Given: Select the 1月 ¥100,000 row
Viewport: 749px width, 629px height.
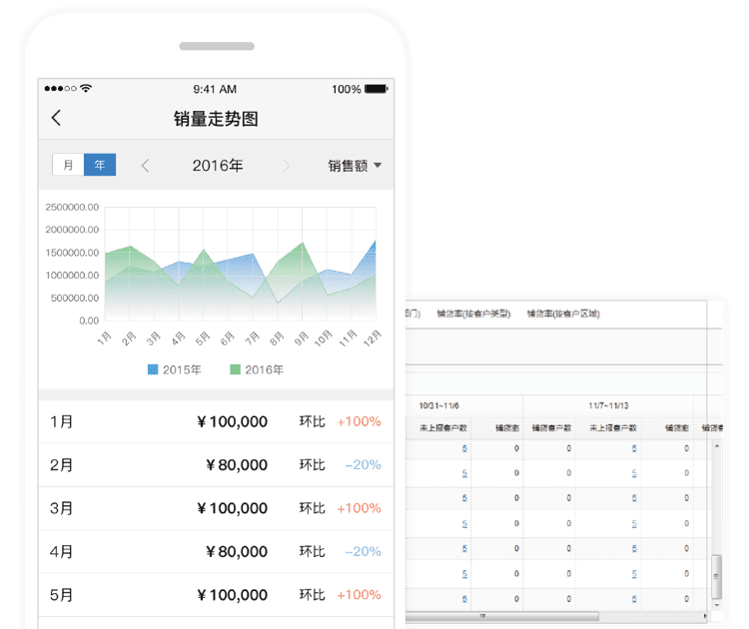Looking at the screenshot, I should [216, 421].
